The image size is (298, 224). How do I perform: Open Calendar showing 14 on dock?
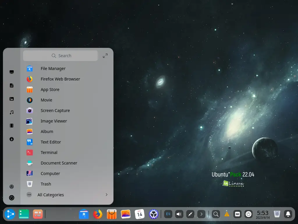[x=139, y=214]
